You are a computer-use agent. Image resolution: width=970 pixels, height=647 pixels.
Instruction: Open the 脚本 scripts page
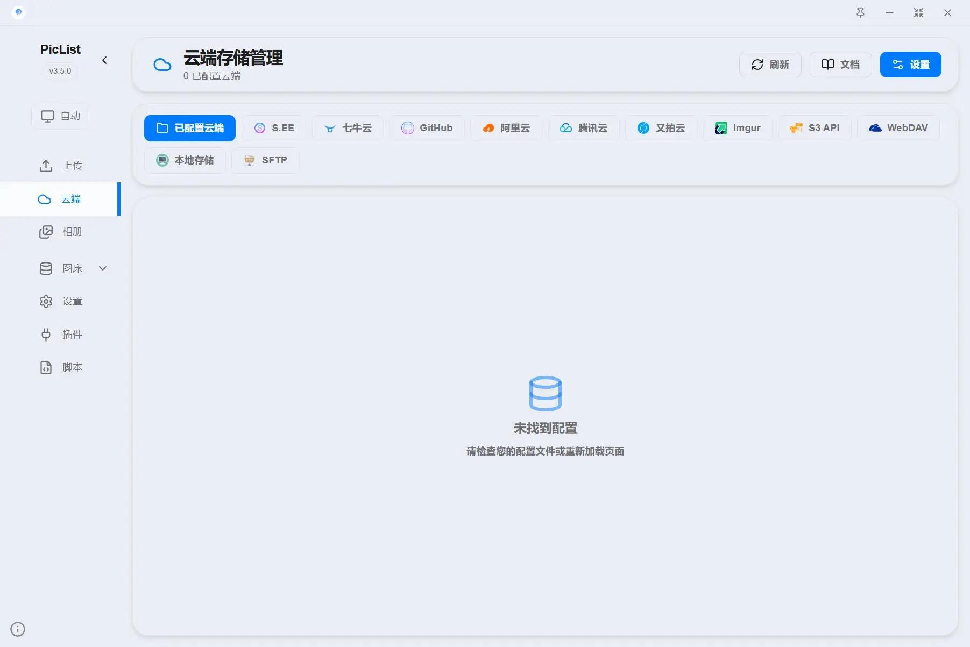[x=60, y=367]
